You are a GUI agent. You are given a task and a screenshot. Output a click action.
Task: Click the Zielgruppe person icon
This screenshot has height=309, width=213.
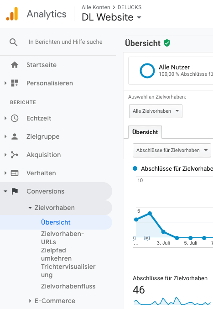15,136
